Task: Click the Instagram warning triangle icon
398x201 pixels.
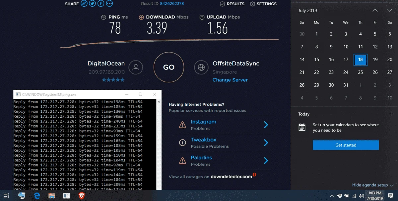Action: click(x=182, y=125)
